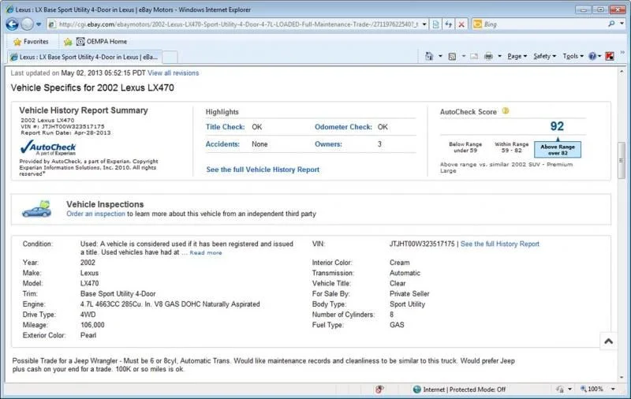Open the Tools menu
This screenshot has height=399, width=631.
571,57
